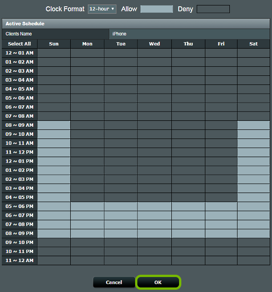
Task: Select the entire Sun column header
Action: click(54, 44)
